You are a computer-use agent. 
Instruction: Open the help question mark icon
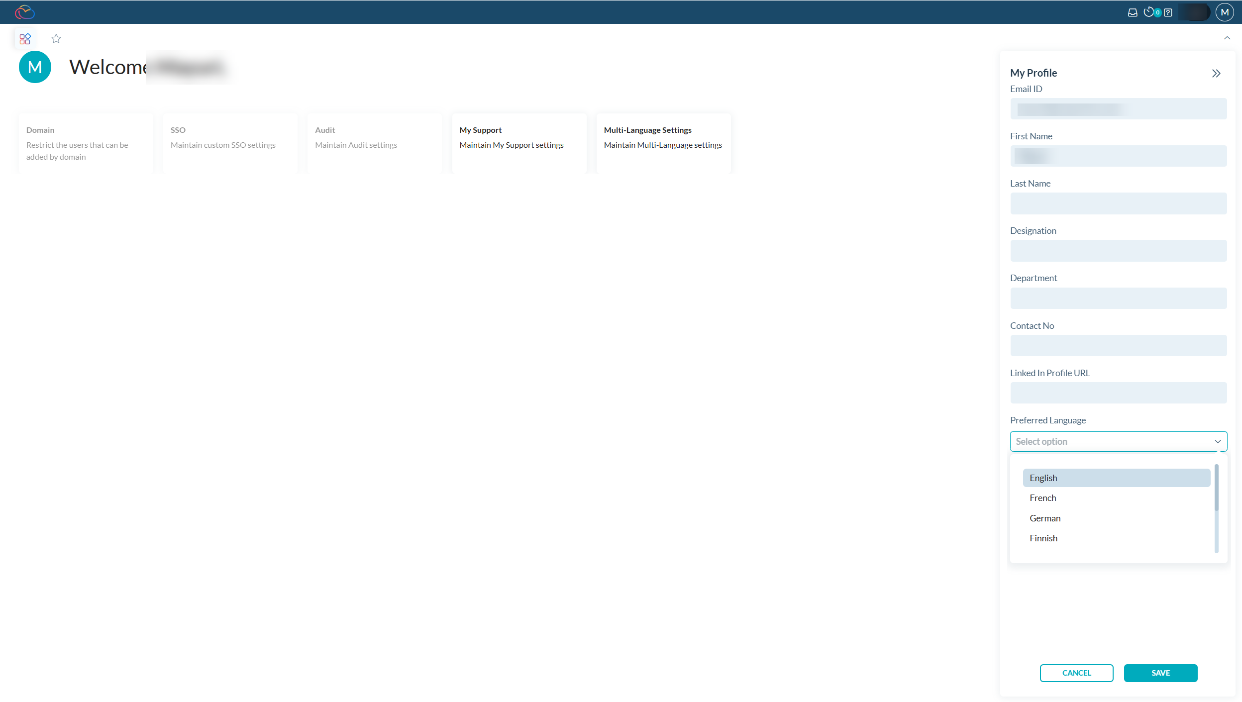[1168, 12]
